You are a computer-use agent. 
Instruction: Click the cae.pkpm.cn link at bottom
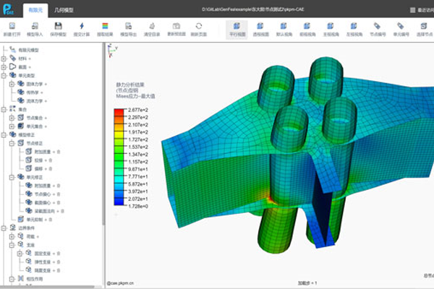(122, 284)
